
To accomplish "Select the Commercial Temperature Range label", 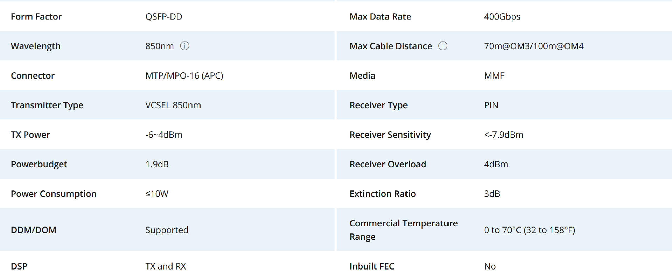I will click(404, 230).
